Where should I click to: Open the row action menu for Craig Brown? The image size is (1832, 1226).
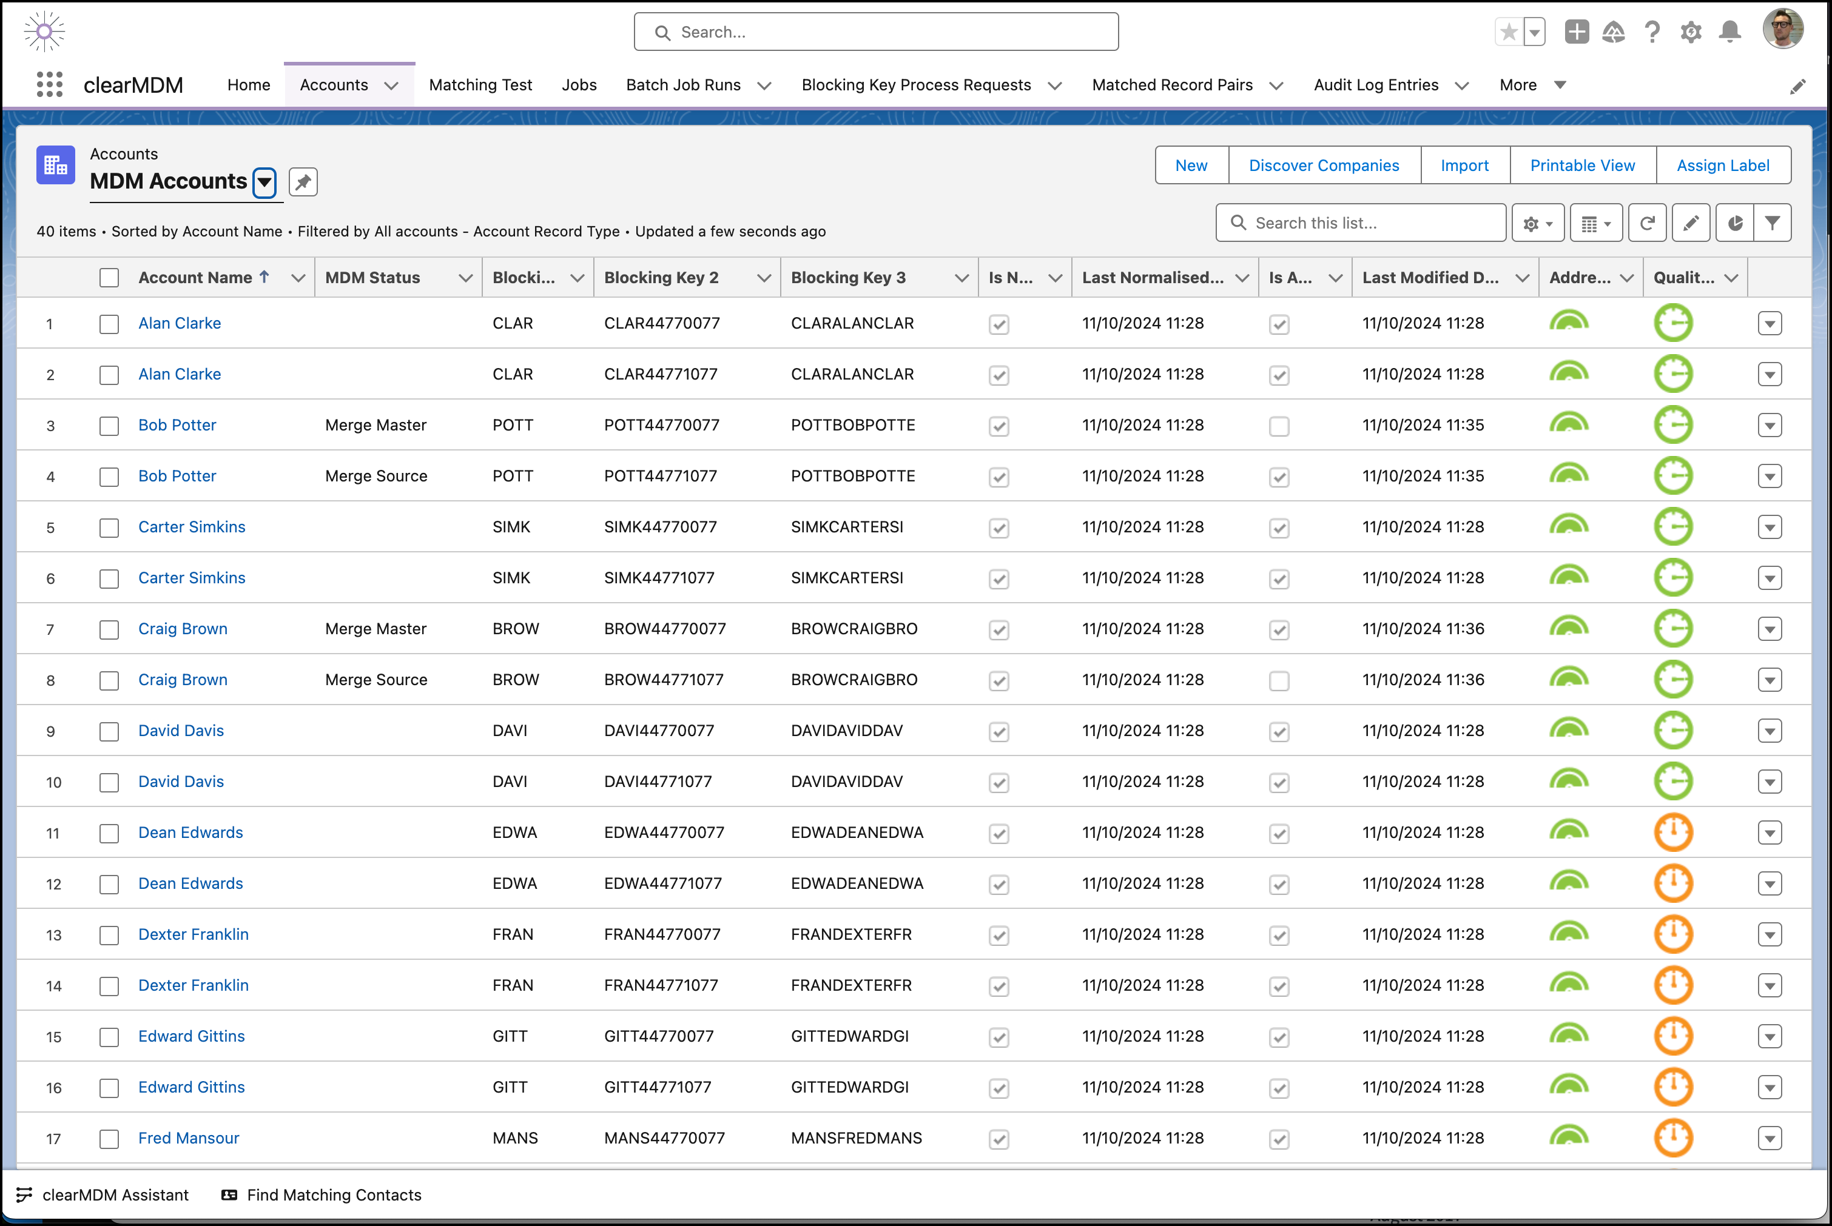[x=1770, y=629]
